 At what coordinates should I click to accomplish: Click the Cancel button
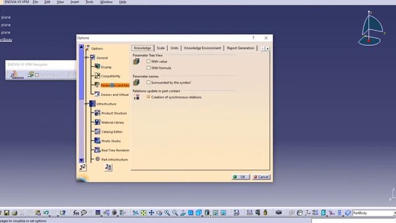point(261,177)
